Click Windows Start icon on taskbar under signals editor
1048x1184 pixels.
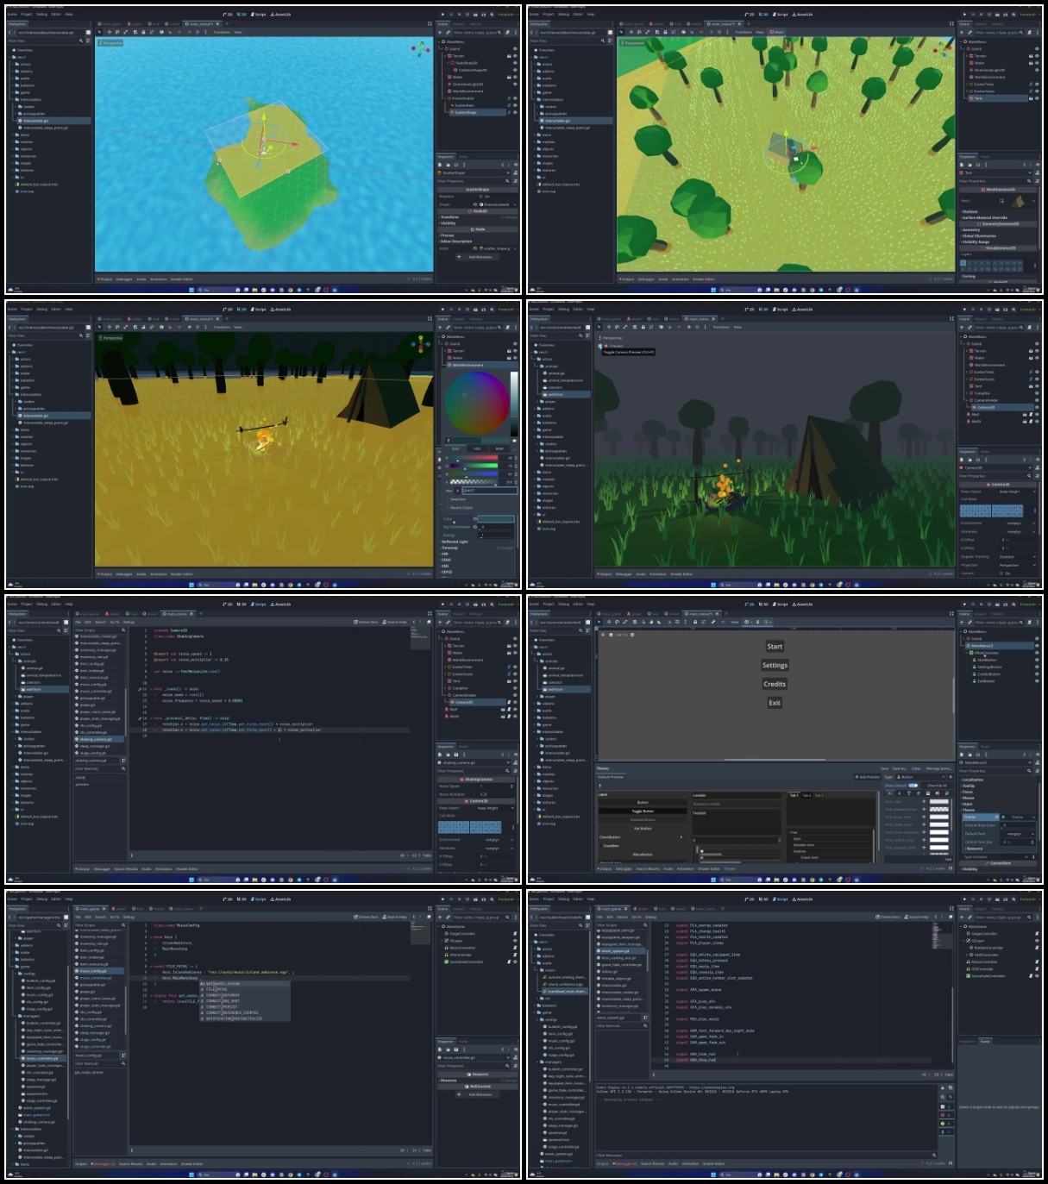[x=713, y=1175]
